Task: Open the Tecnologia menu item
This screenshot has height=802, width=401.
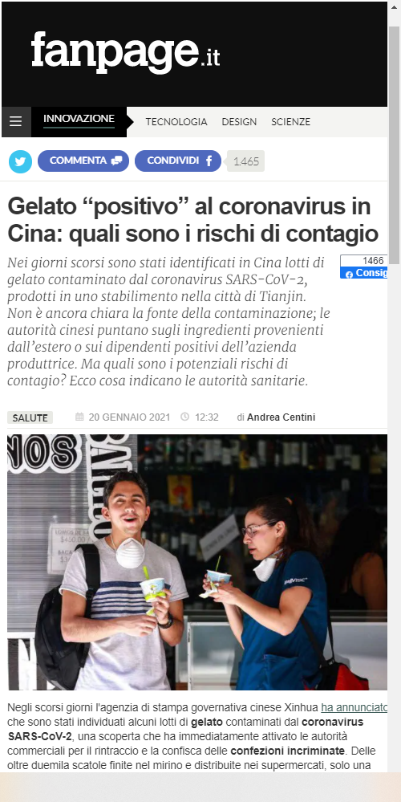Action: pos(176,122)
